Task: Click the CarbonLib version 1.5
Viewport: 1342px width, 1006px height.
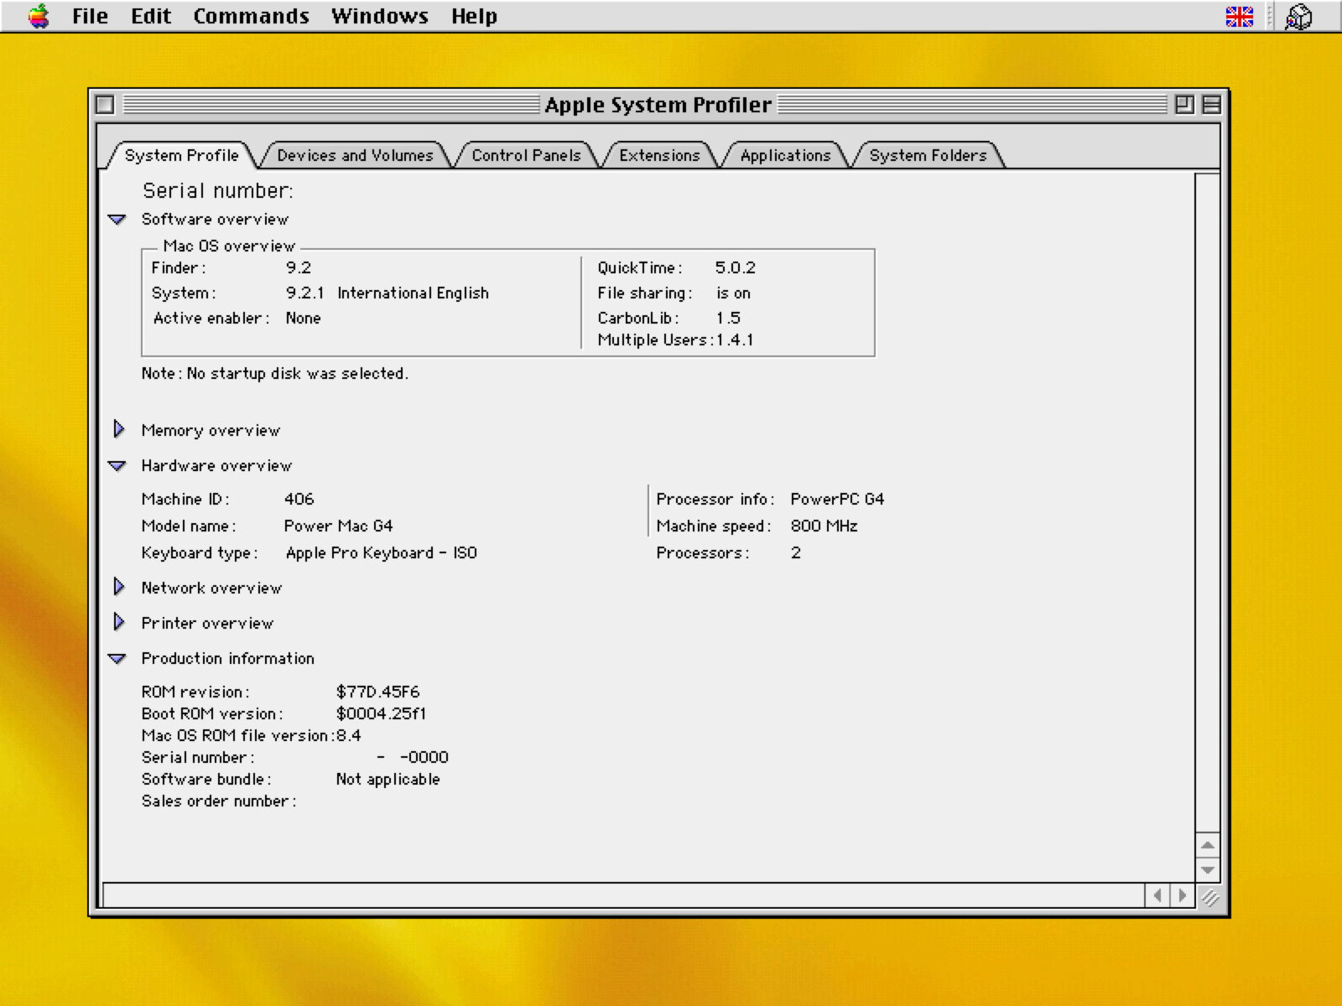Action: point(727,318)
